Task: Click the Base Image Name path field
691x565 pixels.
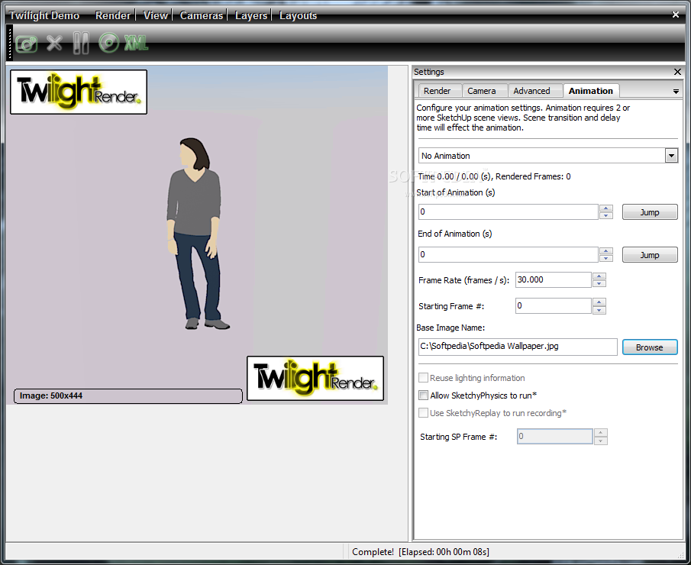Action: tap(518, 347)
